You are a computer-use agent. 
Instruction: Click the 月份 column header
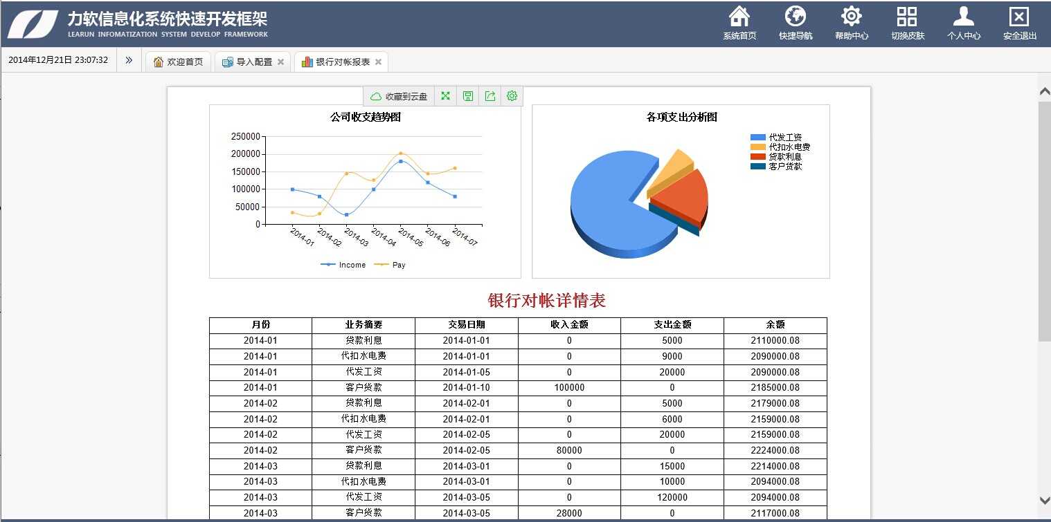click(x=260, y=325)
